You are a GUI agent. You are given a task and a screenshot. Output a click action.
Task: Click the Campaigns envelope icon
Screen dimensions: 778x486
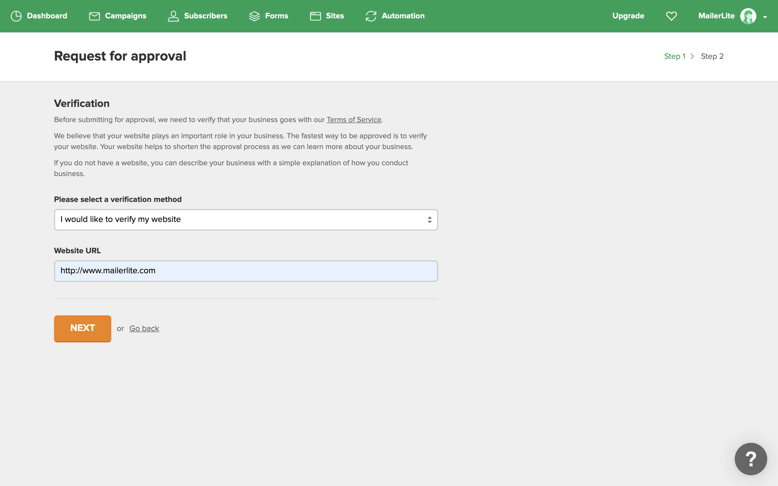[94, 16]
